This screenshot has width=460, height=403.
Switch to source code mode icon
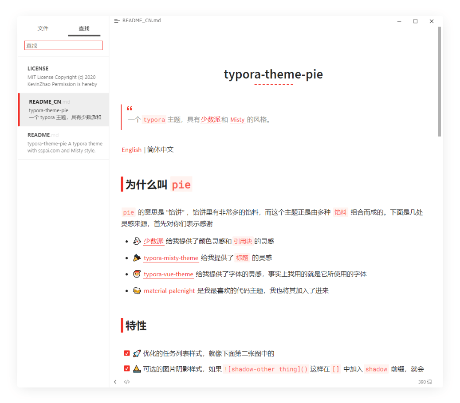(x=127, y=382)
